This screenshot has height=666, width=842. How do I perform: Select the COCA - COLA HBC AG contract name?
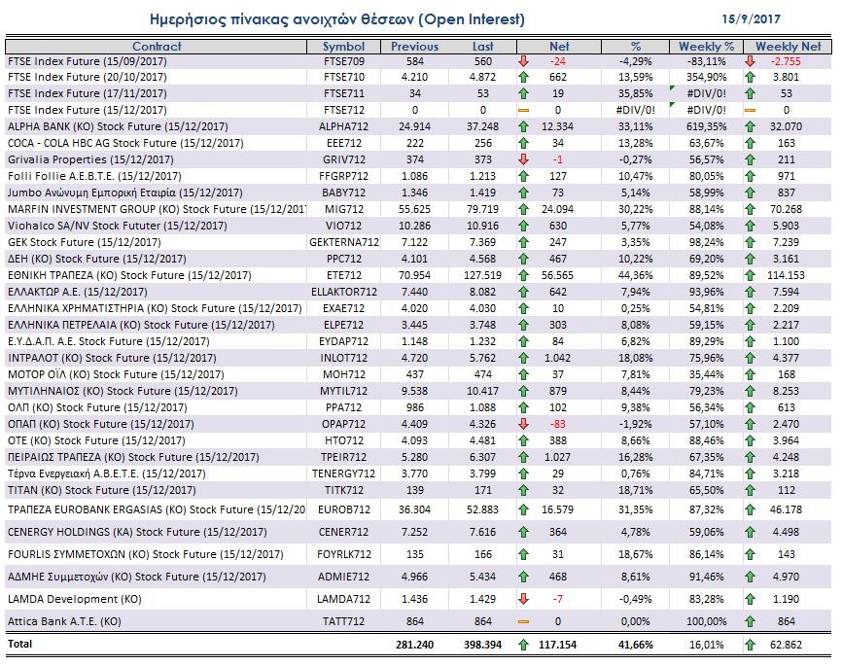(x=125, y=143)
